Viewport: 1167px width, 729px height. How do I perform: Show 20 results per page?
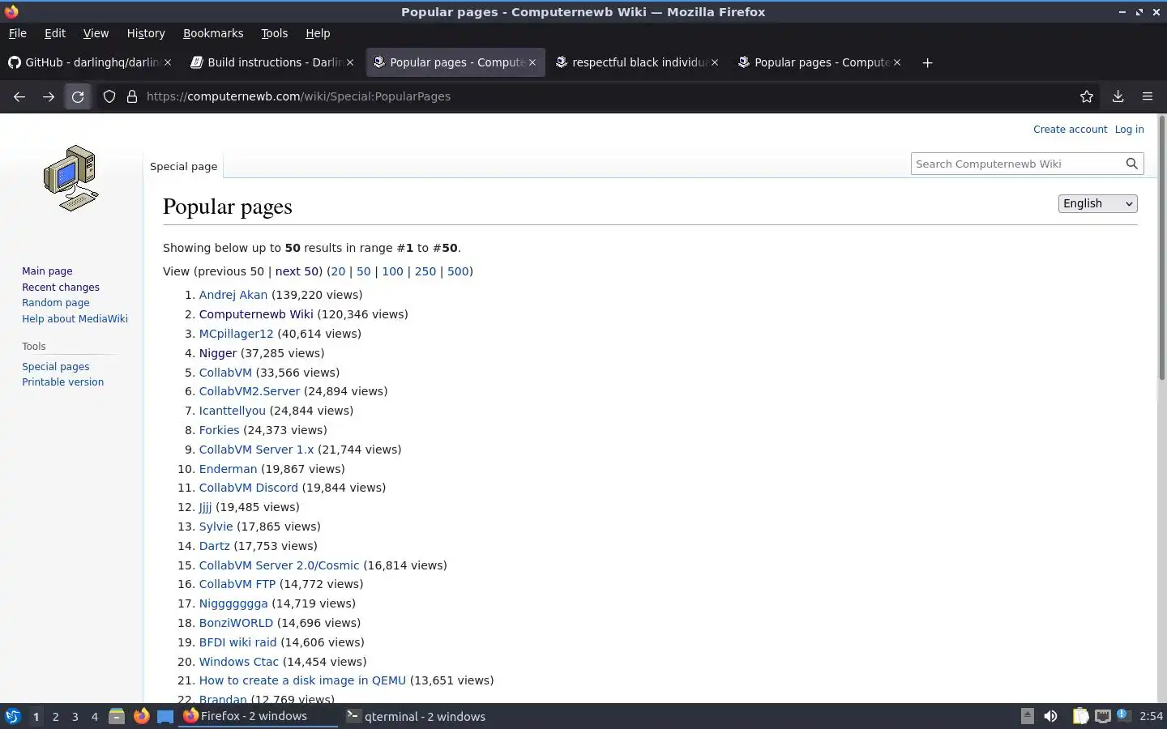(338, 271)
